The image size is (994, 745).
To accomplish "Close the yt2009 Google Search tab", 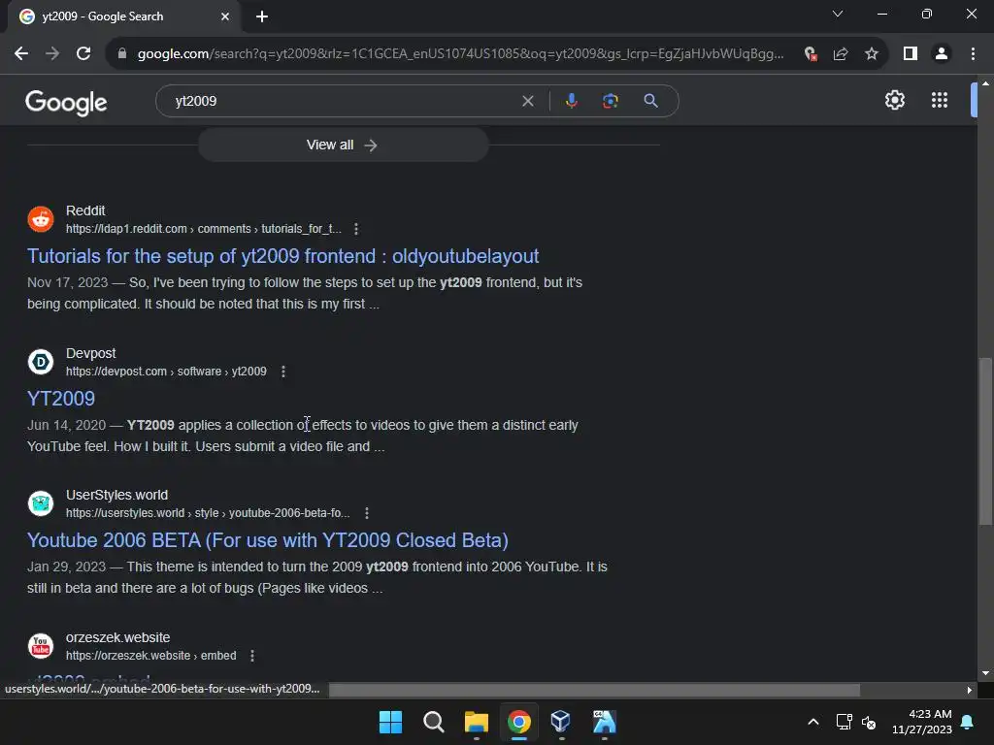I will [225, 16].
